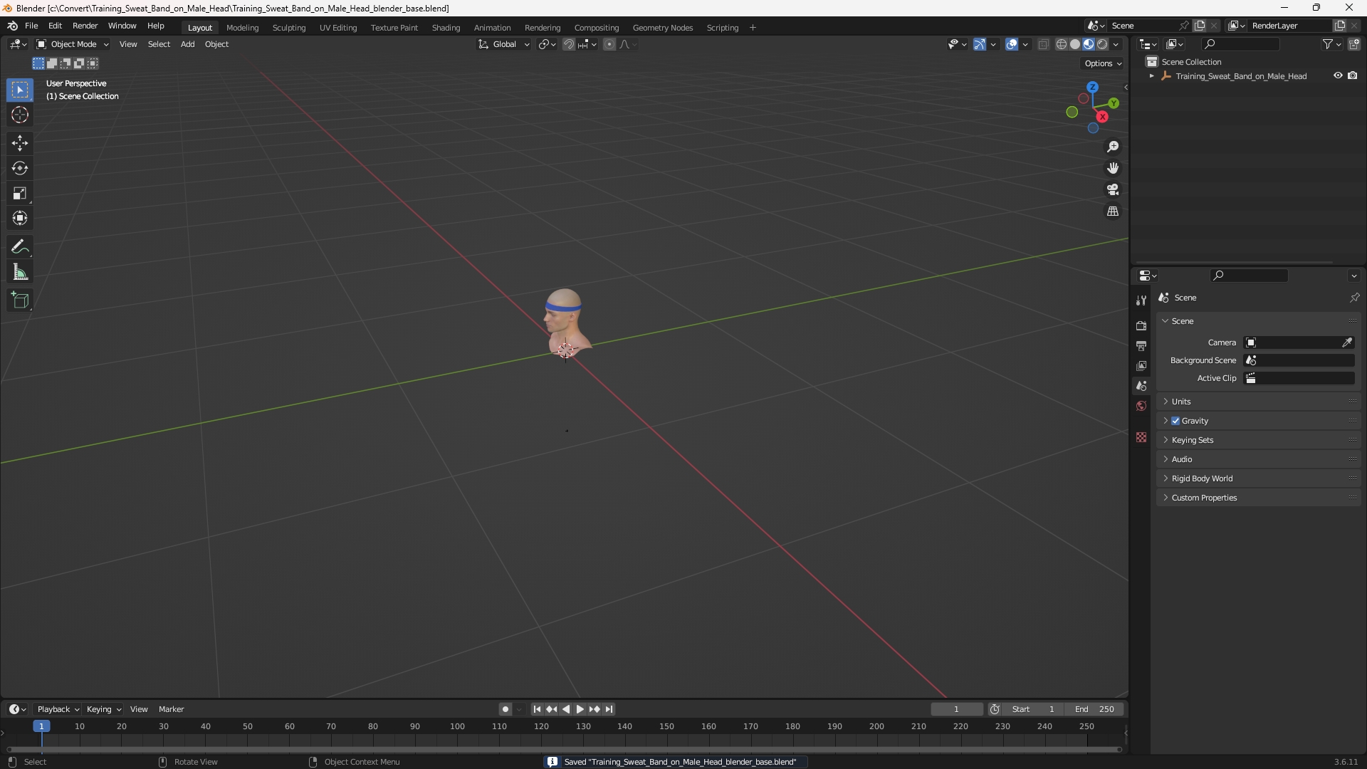This screenshot has width=1367, height=769.
Task: Open the timeline Playback menu
Action: pos(58,709)
